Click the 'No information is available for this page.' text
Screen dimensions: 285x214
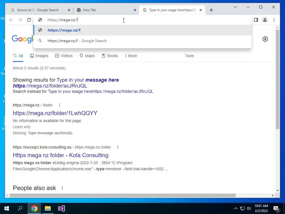[47, 121]
